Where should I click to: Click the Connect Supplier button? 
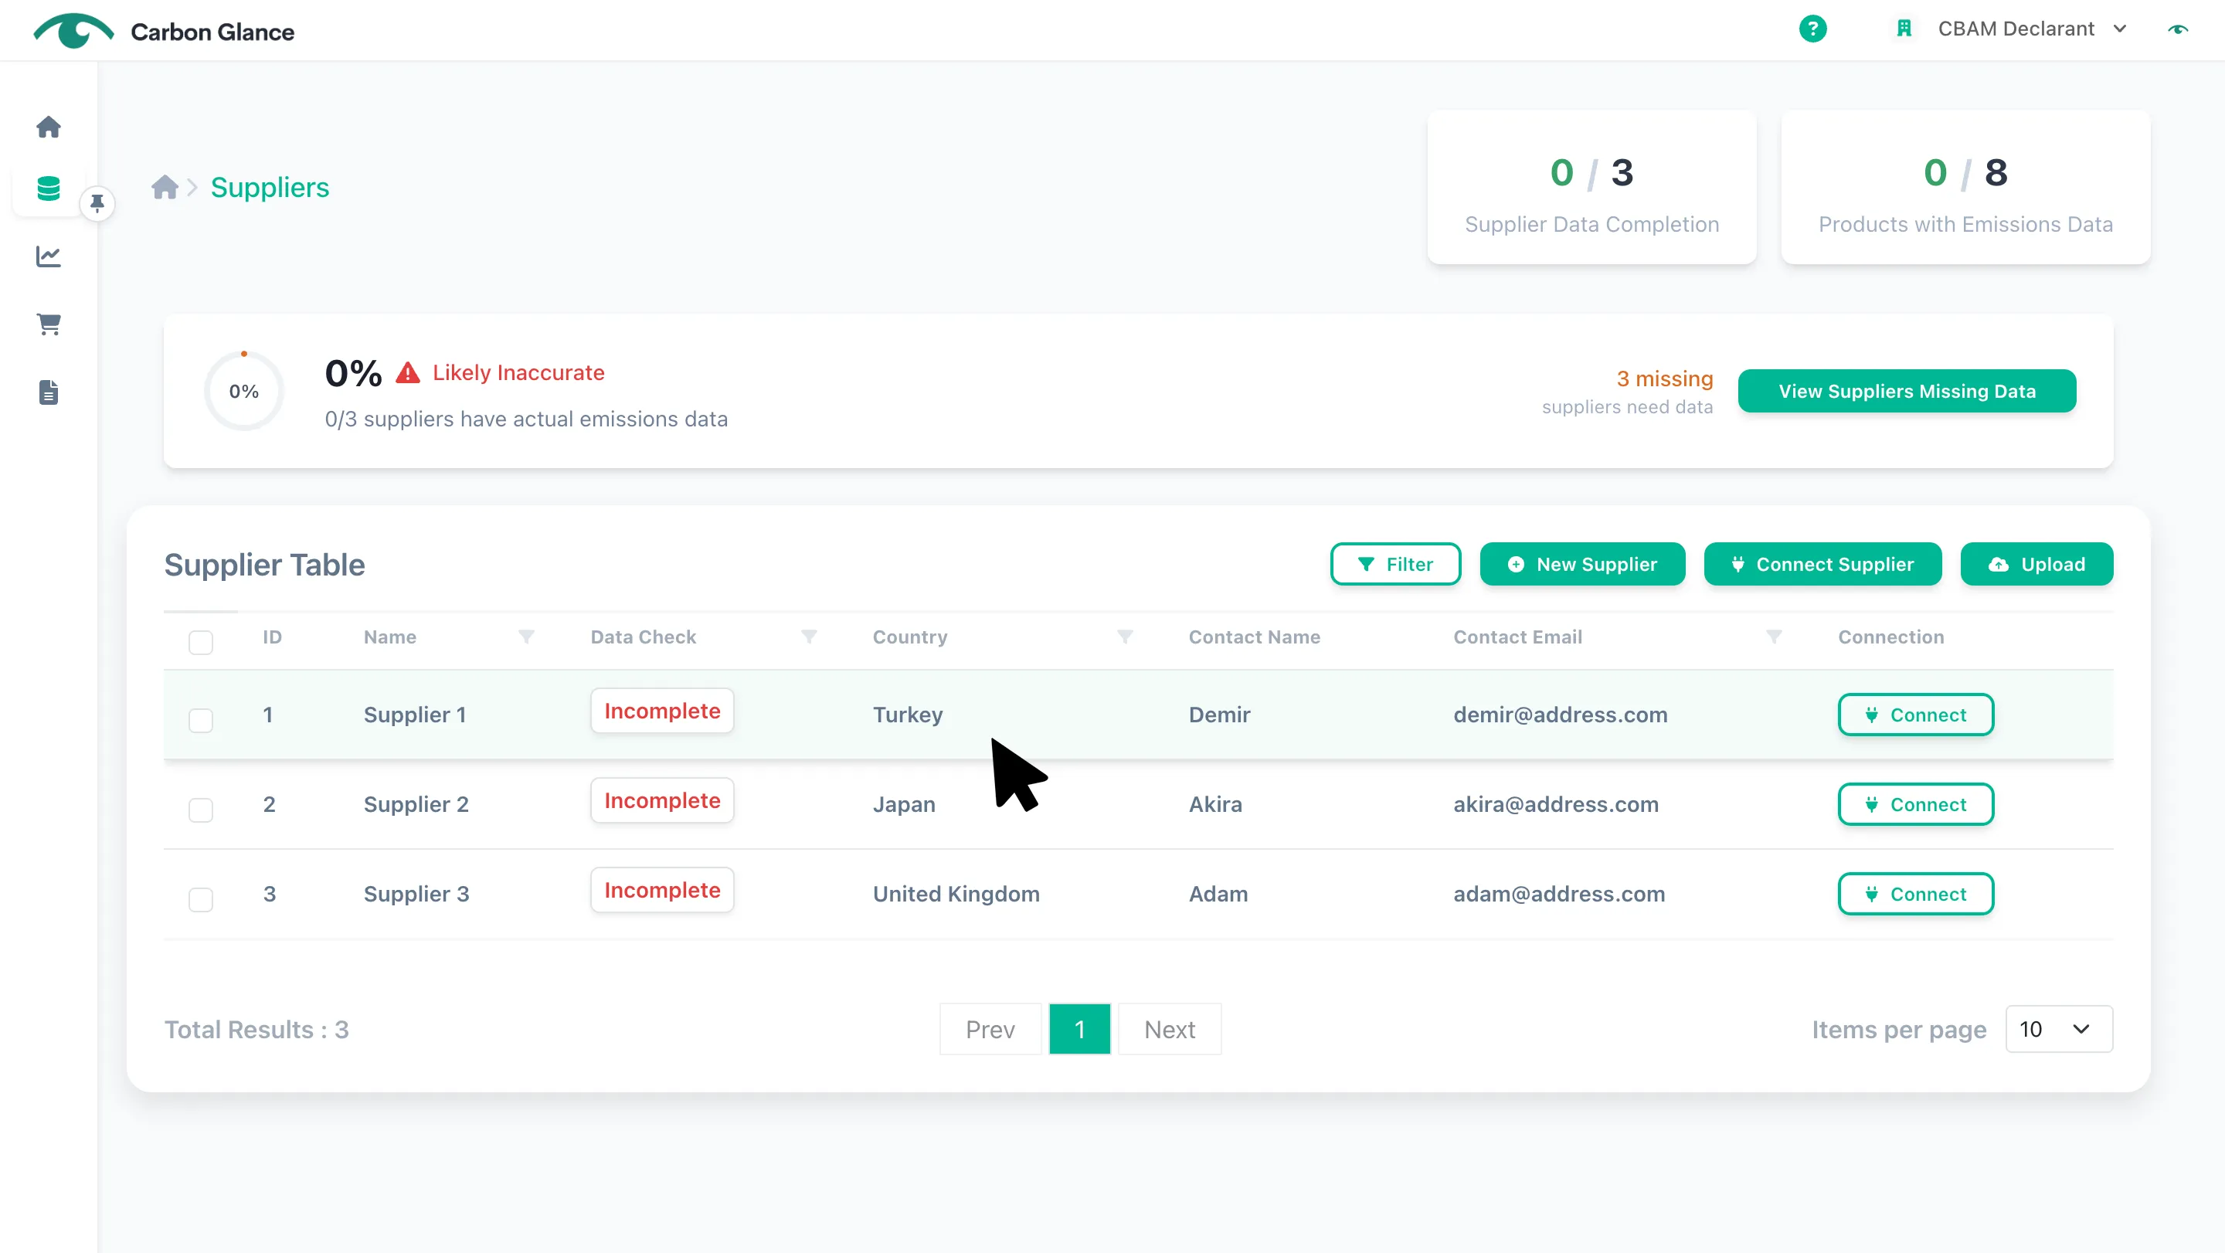(1822, 564)
